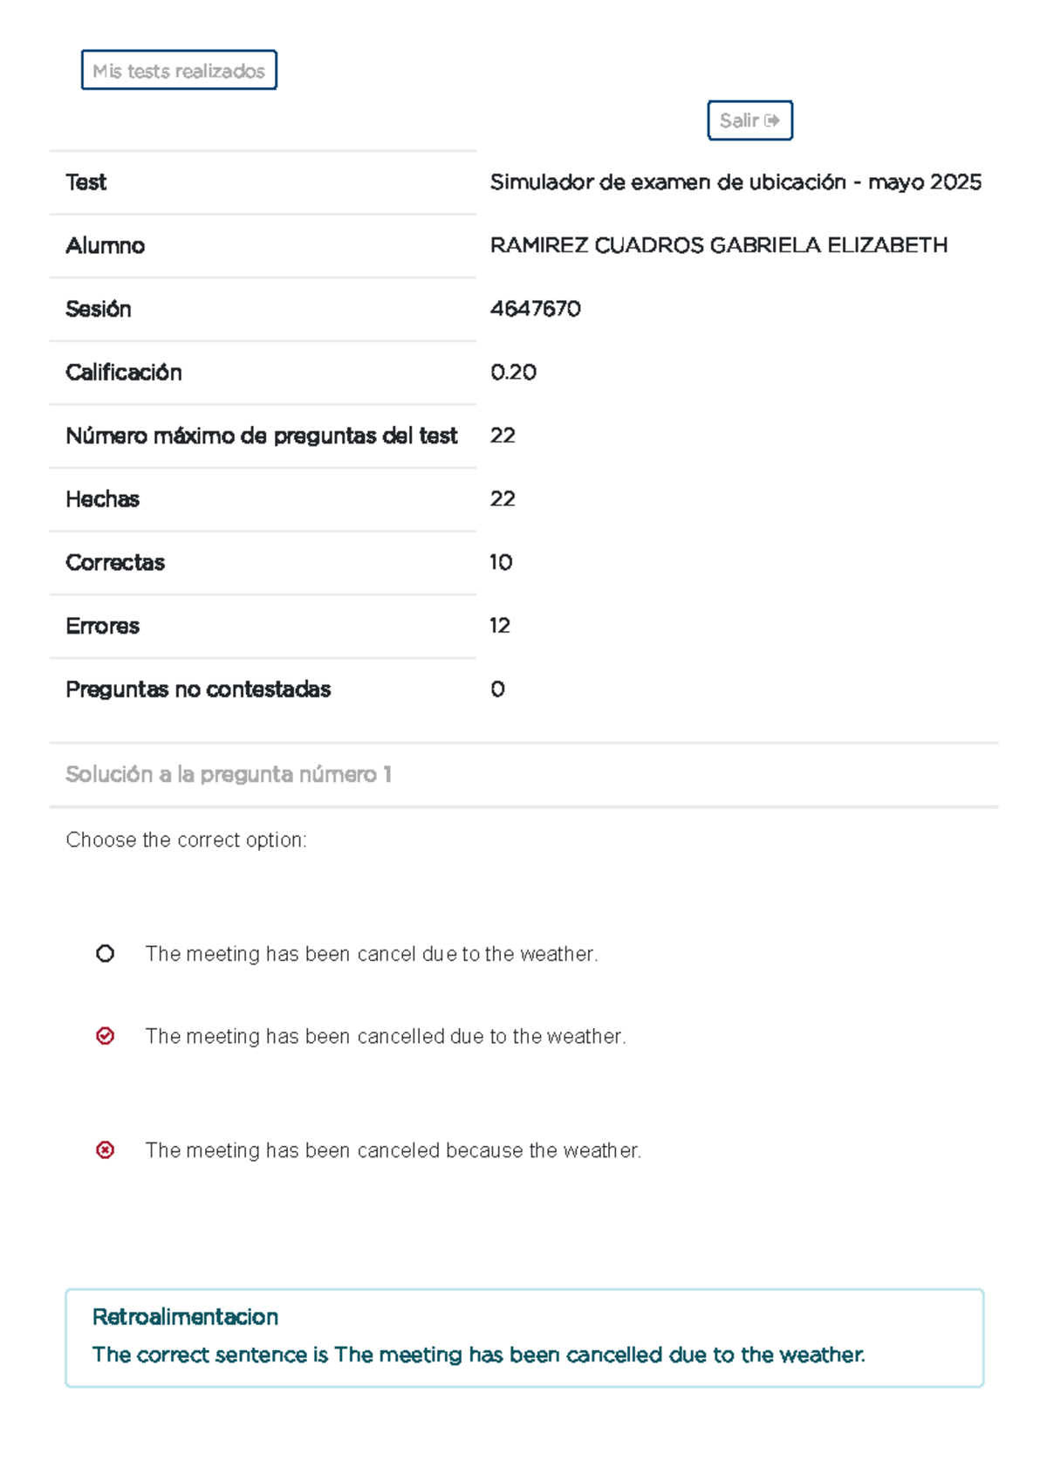The width and height of the screenshot is (1047, 1482).
Task: Click the test name 'Simulador de examen de ubicación'
Action: [668, 182]
